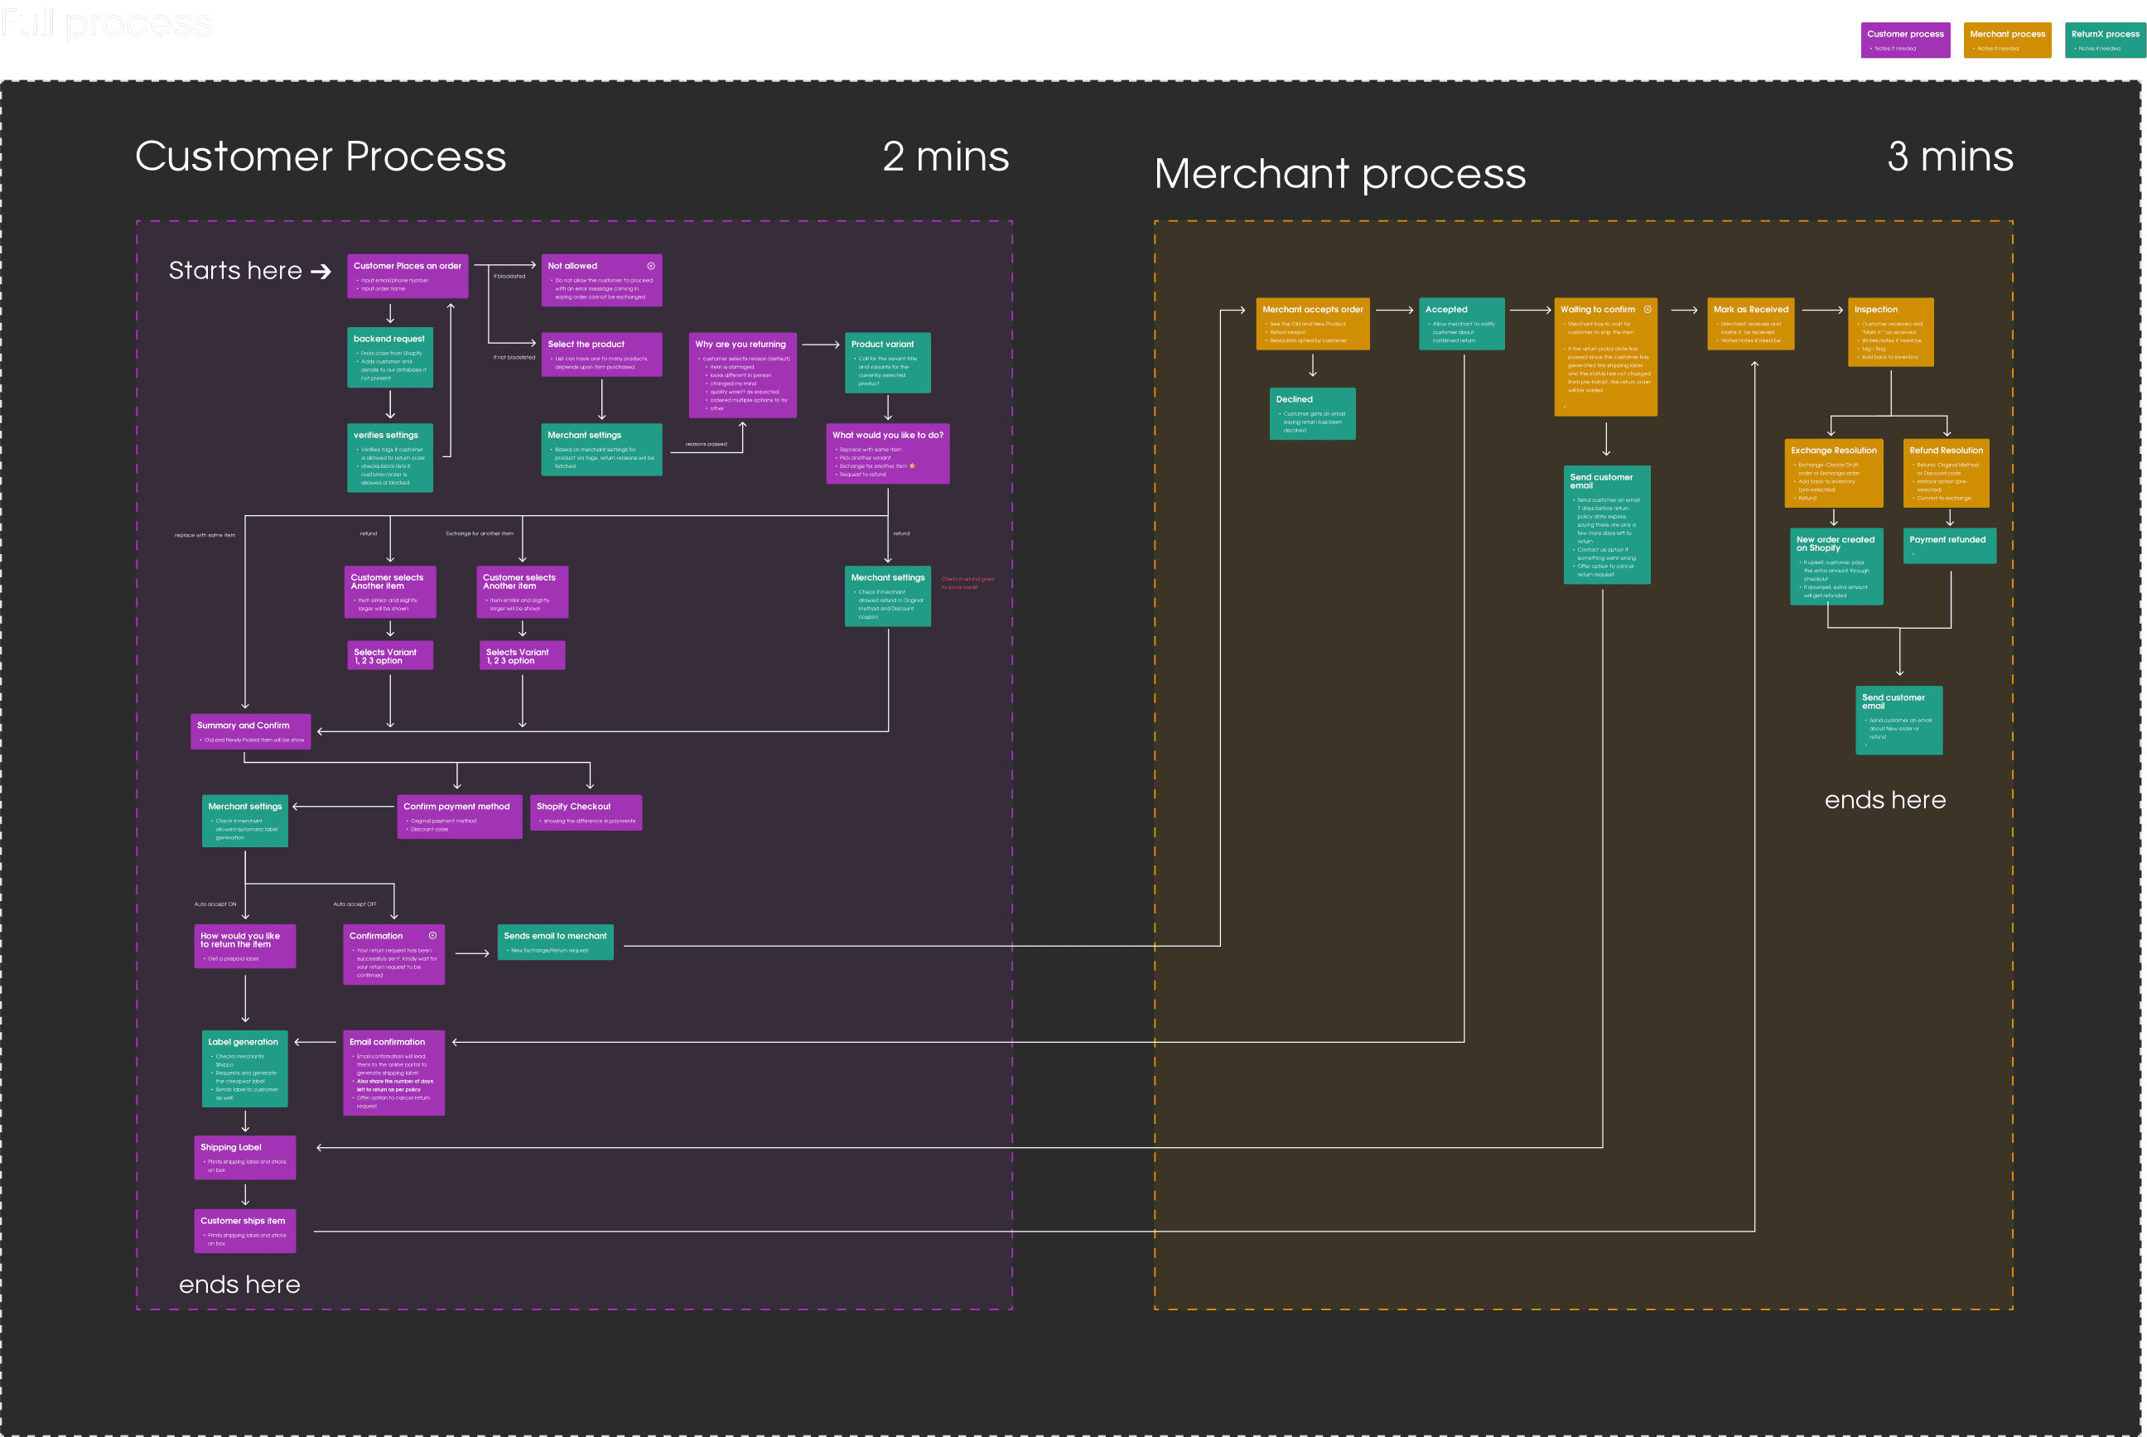2147x1437 pixels.
Task: Click the 2 mins label
Action: pyautogui.click(x=946, y=156)
